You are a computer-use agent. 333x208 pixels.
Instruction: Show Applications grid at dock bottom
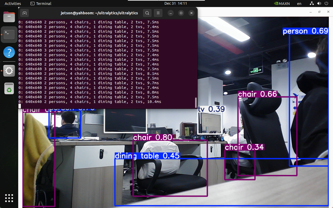9,198
